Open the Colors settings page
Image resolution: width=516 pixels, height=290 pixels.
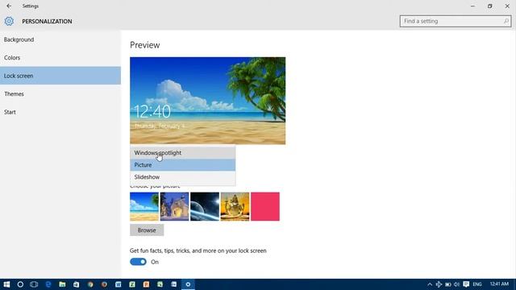(60, 57)
